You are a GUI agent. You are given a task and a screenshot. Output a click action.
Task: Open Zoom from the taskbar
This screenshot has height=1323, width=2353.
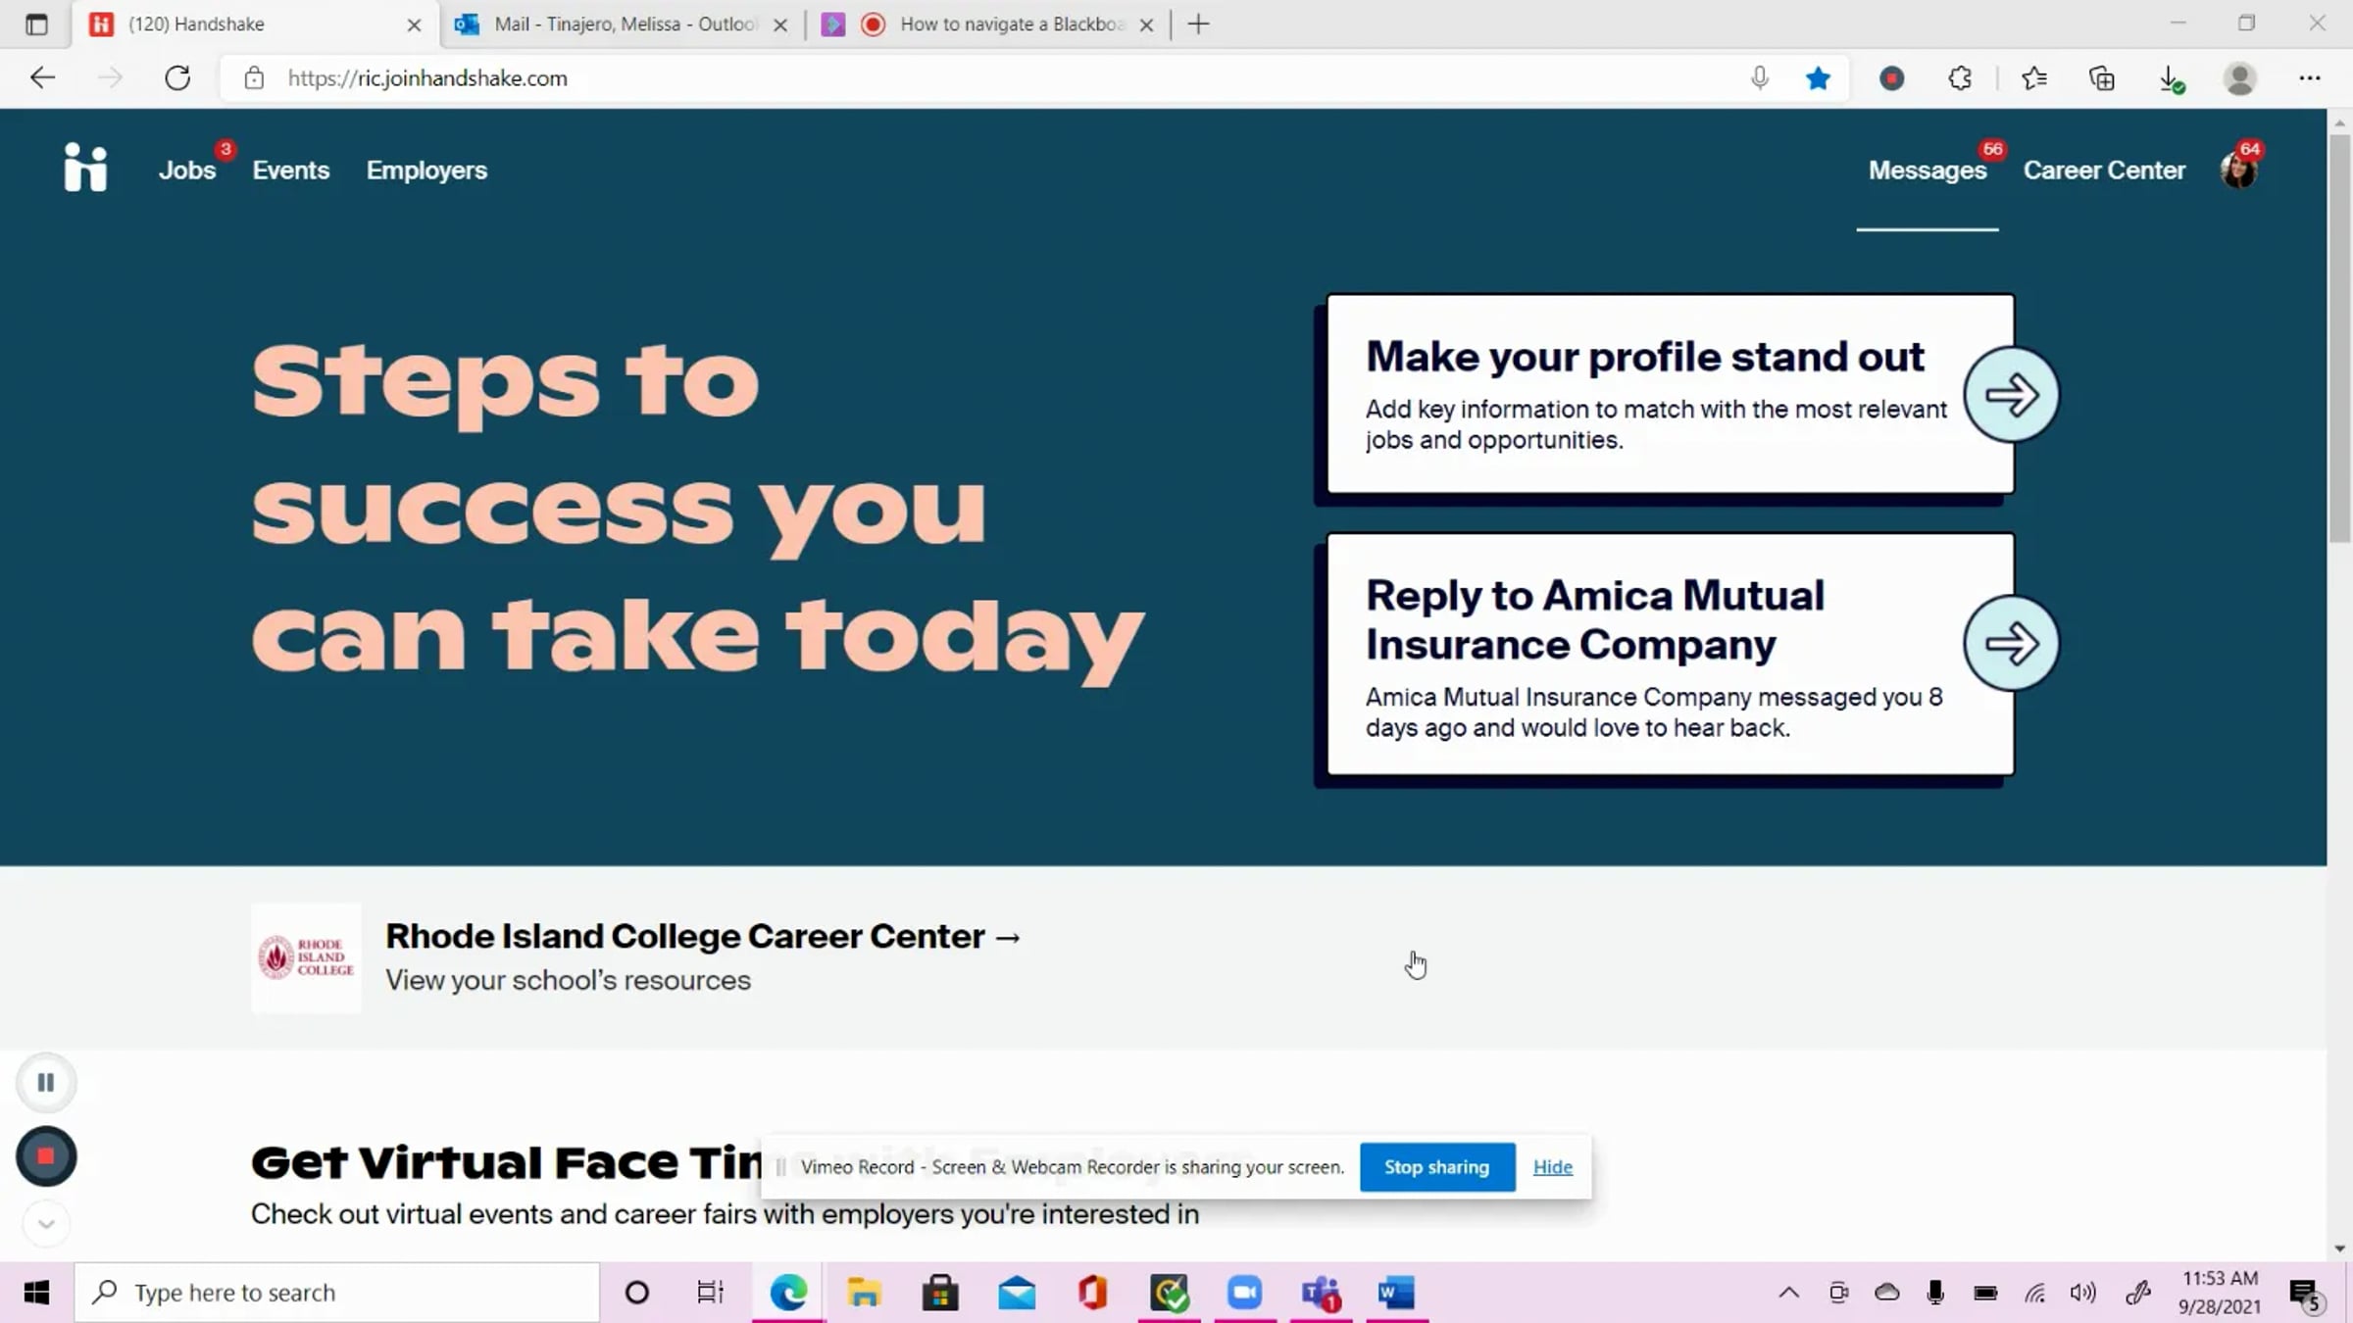[x=1245, y=1294]
